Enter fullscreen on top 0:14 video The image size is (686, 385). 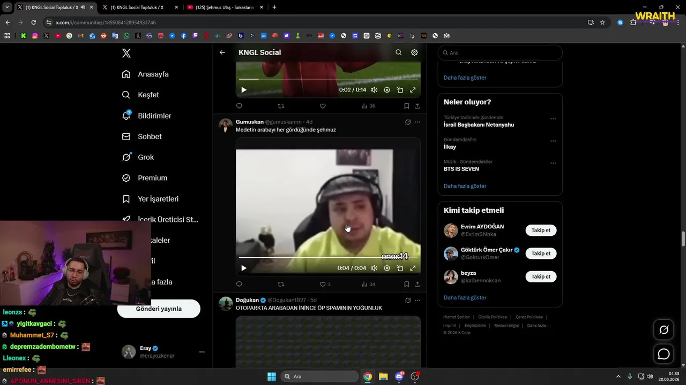[x=413, y=90]
